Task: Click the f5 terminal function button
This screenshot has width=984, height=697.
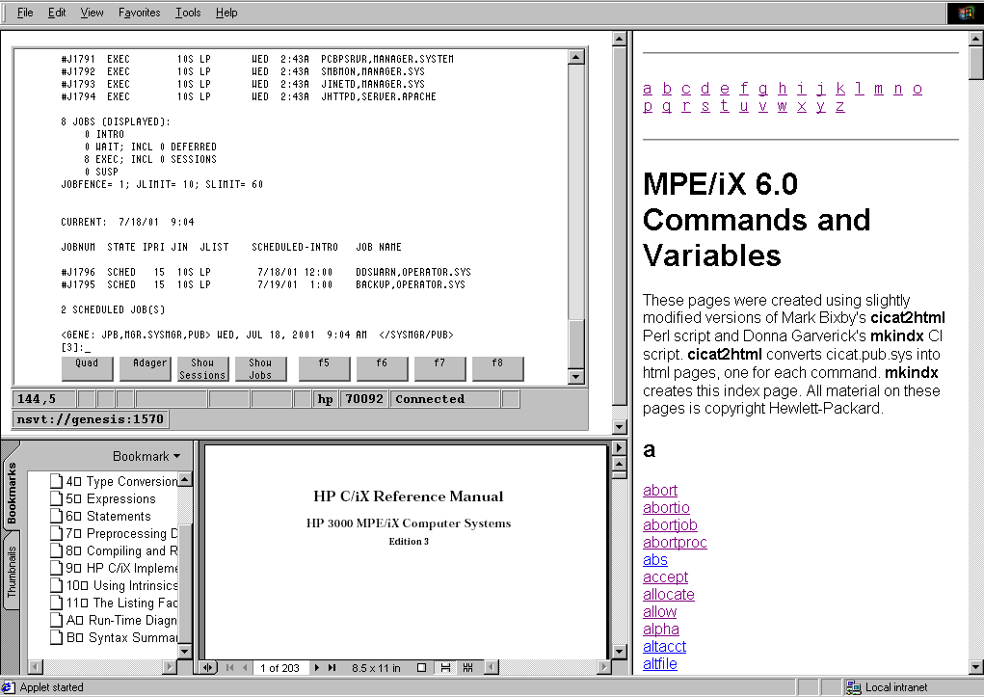Action: [324, 368]
